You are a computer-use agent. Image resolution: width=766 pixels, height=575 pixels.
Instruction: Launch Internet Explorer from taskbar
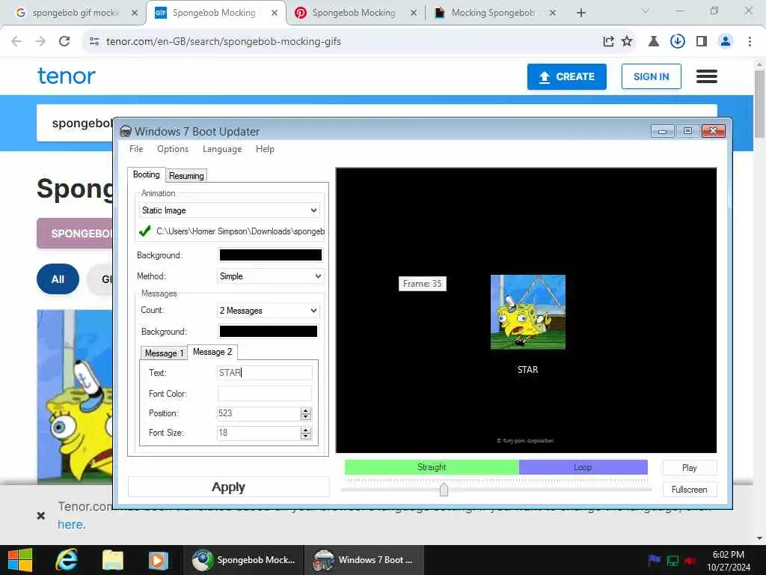(x=67, y=560)
